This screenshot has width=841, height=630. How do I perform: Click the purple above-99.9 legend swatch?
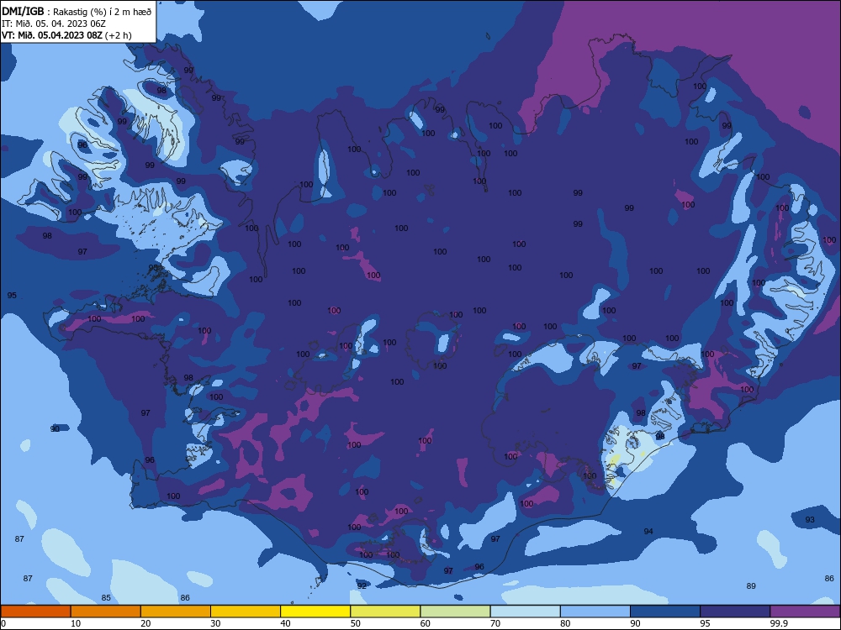pos(805,612)
